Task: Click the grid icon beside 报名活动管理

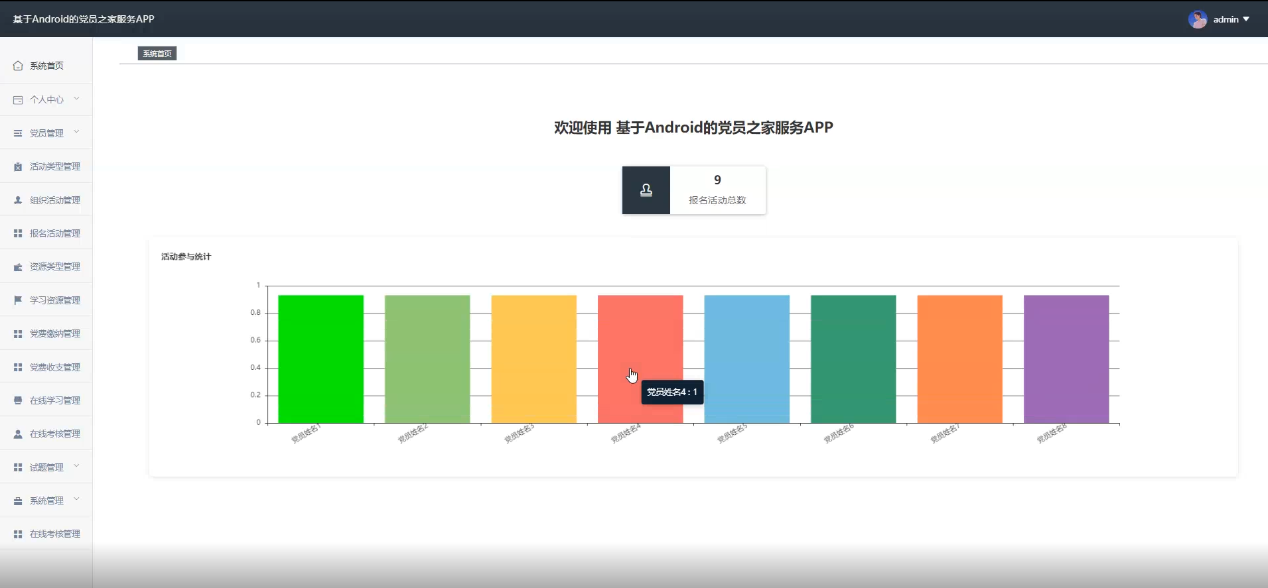Action: tap(18, 233)
